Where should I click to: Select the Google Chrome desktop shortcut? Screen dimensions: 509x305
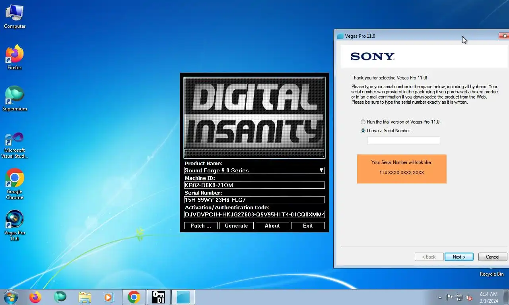(15, 184)
